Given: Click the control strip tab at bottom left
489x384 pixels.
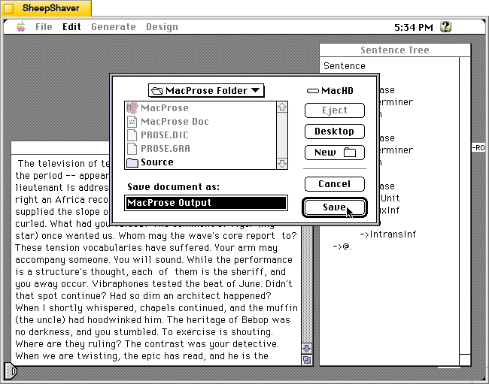Looking at the screenshot, I should [11, 371].
